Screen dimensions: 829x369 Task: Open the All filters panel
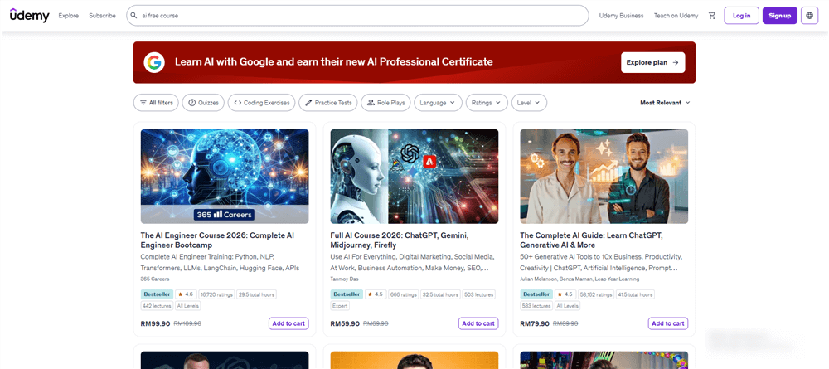(x=157, y=103)
